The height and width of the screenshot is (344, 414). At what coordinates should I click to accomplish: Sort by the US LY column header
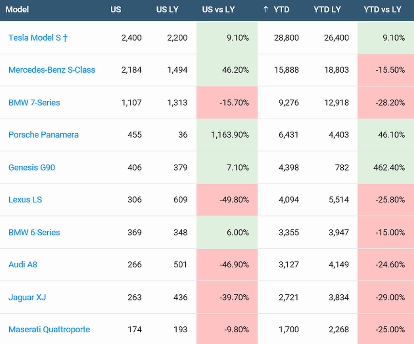pos(167,10)
